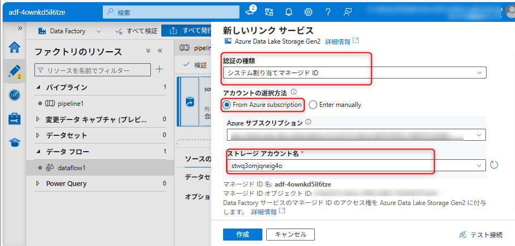Select the Author pencil icon in sidebar
Screen dimensions: 515x246
coord(15,71)
